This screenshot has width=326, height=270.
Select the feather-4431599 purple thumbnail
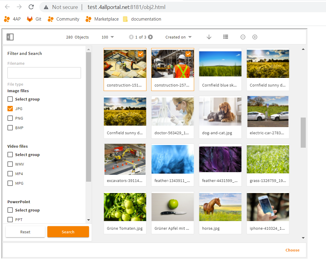tap(220, 165)
